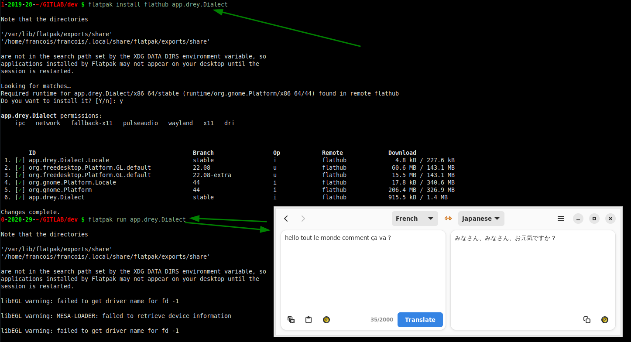The height and width of the screenshot is (342, 631).
Task: Go back to the previous translation
Action: click(286, 219)
